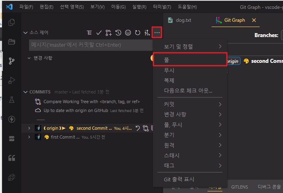283x193 pixels.
Task: Open the 편집(E) menu
Action: click(x=46, y=7)
